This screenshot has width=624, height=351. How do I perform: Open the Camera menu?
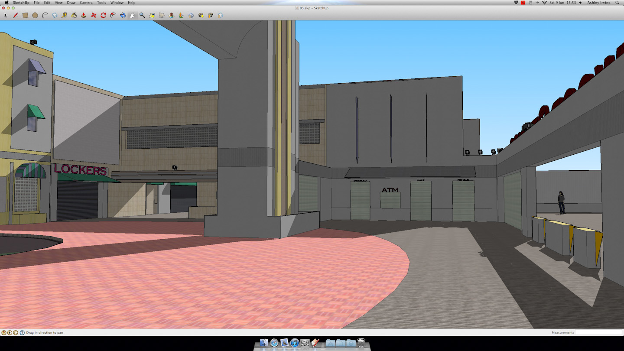[x=86, y=3]
